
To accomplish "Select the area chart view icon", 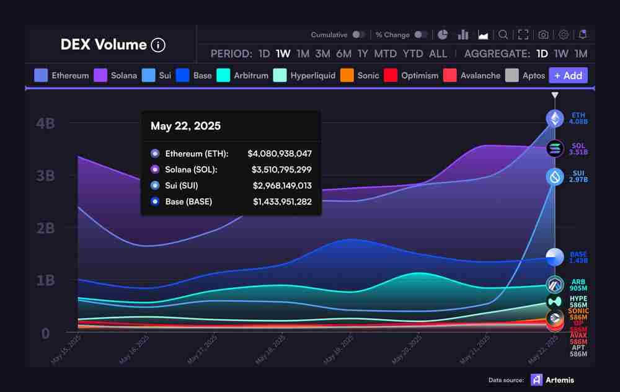I will [x=483, y=35].
